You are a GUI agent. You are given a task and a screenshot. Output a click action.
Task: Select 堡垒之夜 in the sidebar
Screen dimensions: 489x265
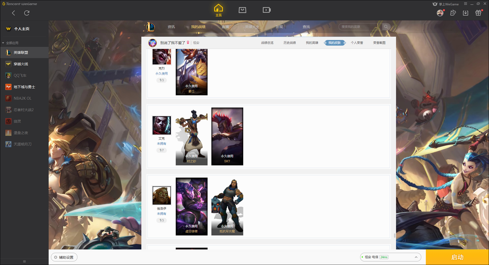(x=24, y=133)
